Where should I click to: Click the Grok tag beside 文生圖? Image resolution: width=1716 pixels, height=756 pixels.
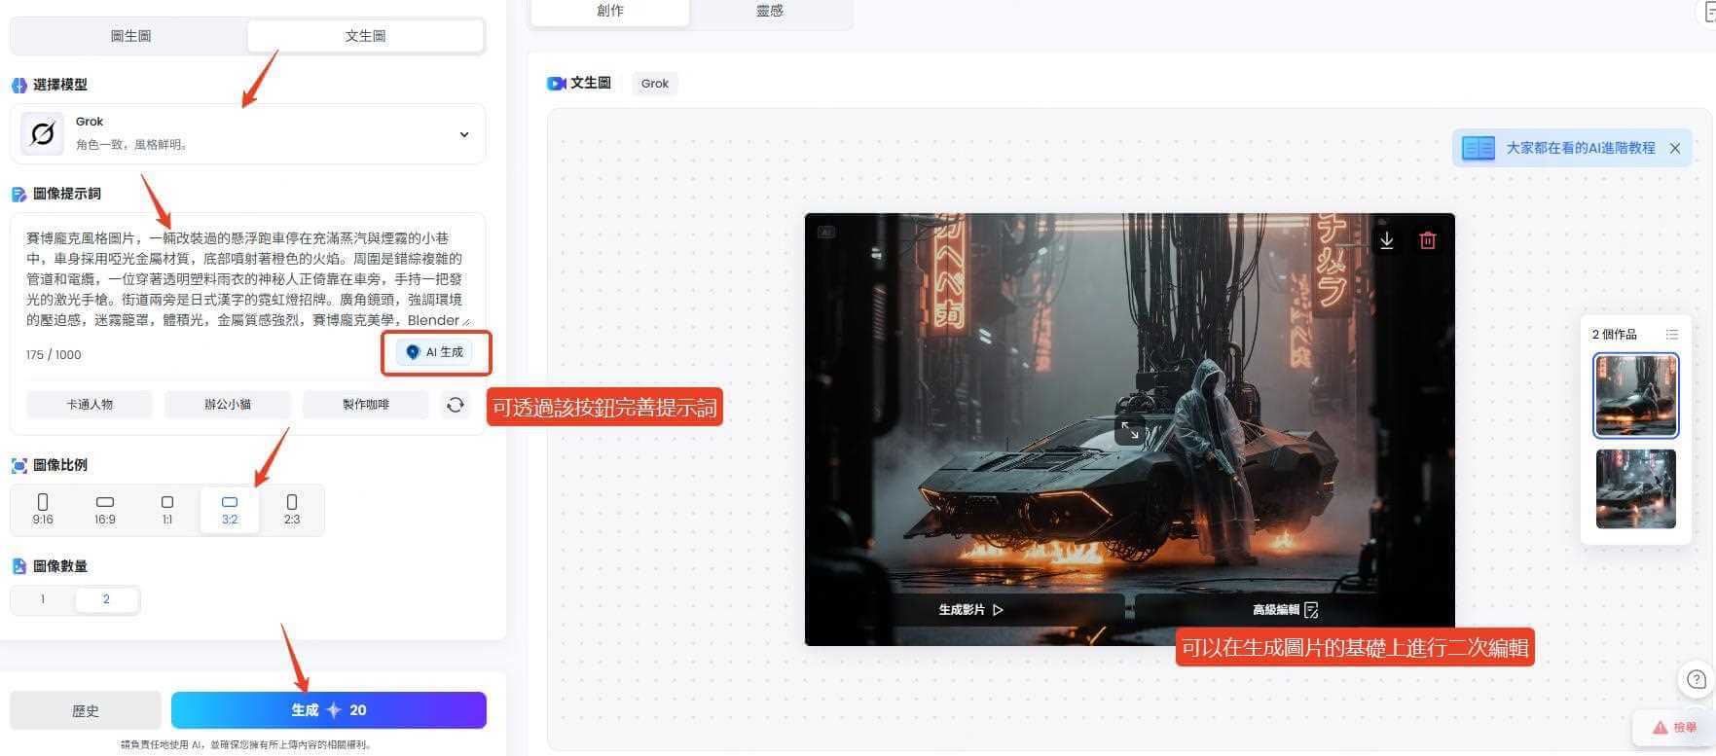point(655,84)
